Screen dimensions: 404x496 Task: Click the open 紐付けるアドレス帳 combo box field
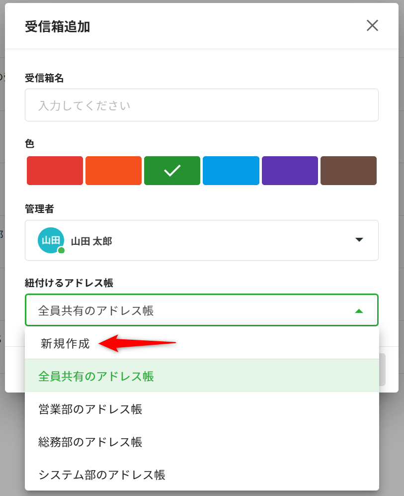click(189, 310)
